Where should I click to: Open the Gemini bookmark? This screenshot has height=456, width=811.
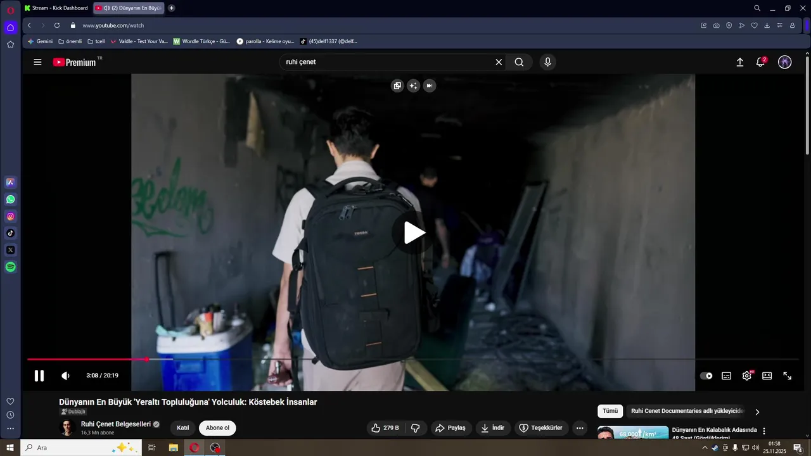pyautogui.click(x=40, y=41)
